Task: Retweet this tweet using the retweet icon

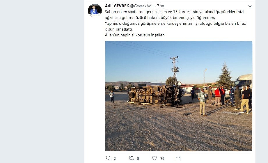Action: 131,158
